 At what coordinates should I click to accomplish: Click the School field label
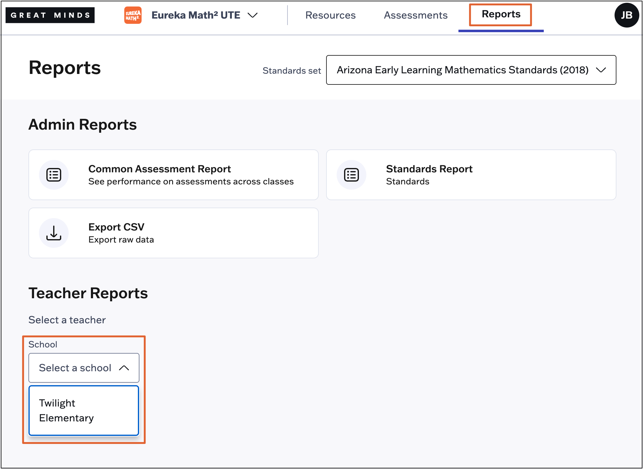(x=43, y=344)
